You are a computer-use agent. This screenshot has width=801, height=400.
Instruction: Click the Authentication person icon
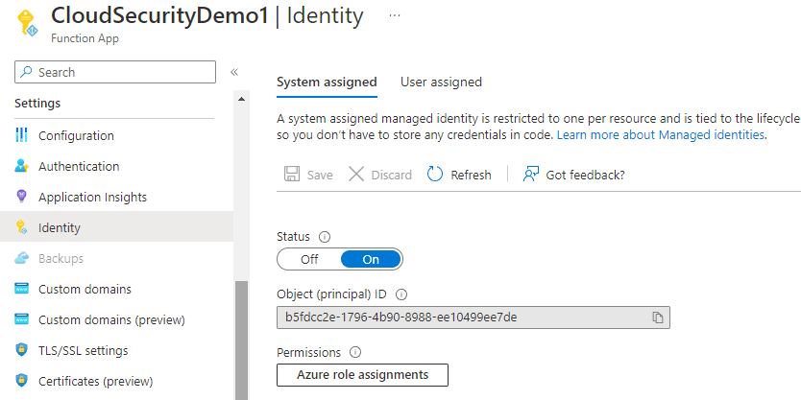21,166
